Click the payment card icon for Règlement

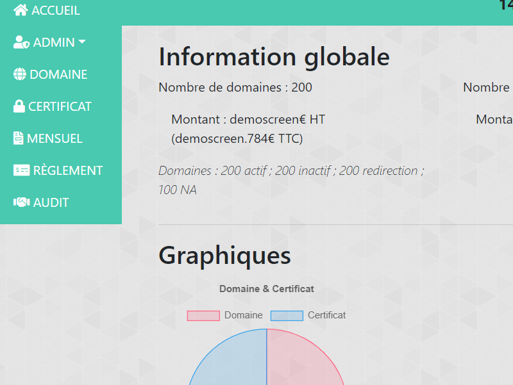click(x=22, y=170)
